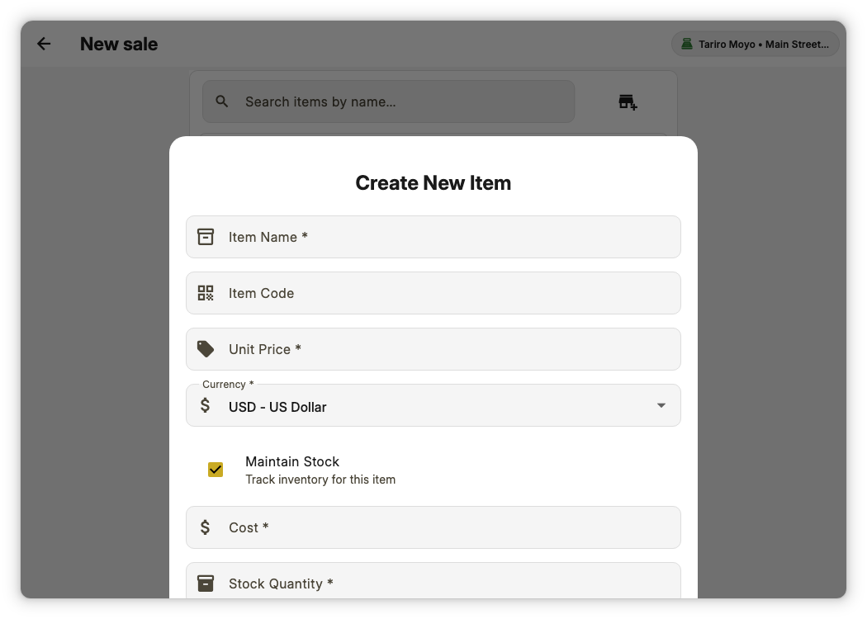Screen dimensions: 867x619
Task: Click the Track inventory for this item text
Action: tap(320, 480)
